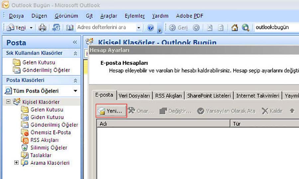The height and width of the screenshot is (179, 299).
Task: Select Gönderilmiş Öğeler in folder tree
Action: pyautogui.click(x=54, y=125)
